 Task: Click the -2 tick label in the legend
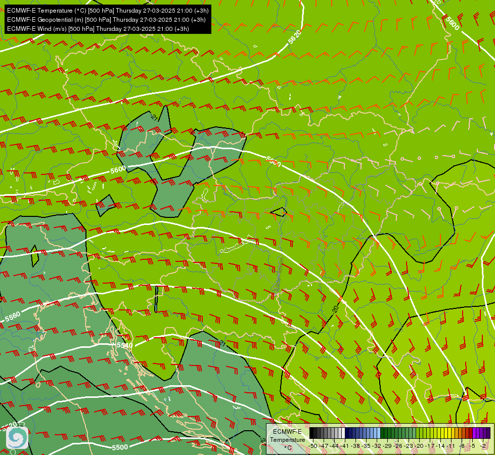pos(483,446)
